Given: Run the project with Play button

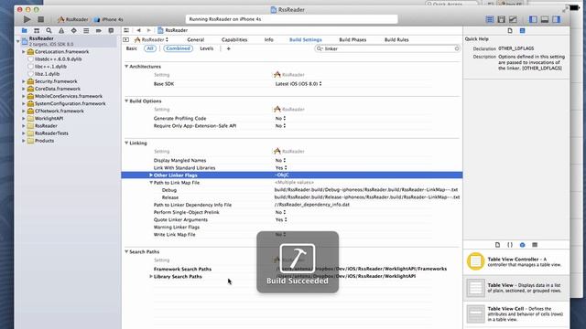Looking at the screenshot, I should click(27, 19).
